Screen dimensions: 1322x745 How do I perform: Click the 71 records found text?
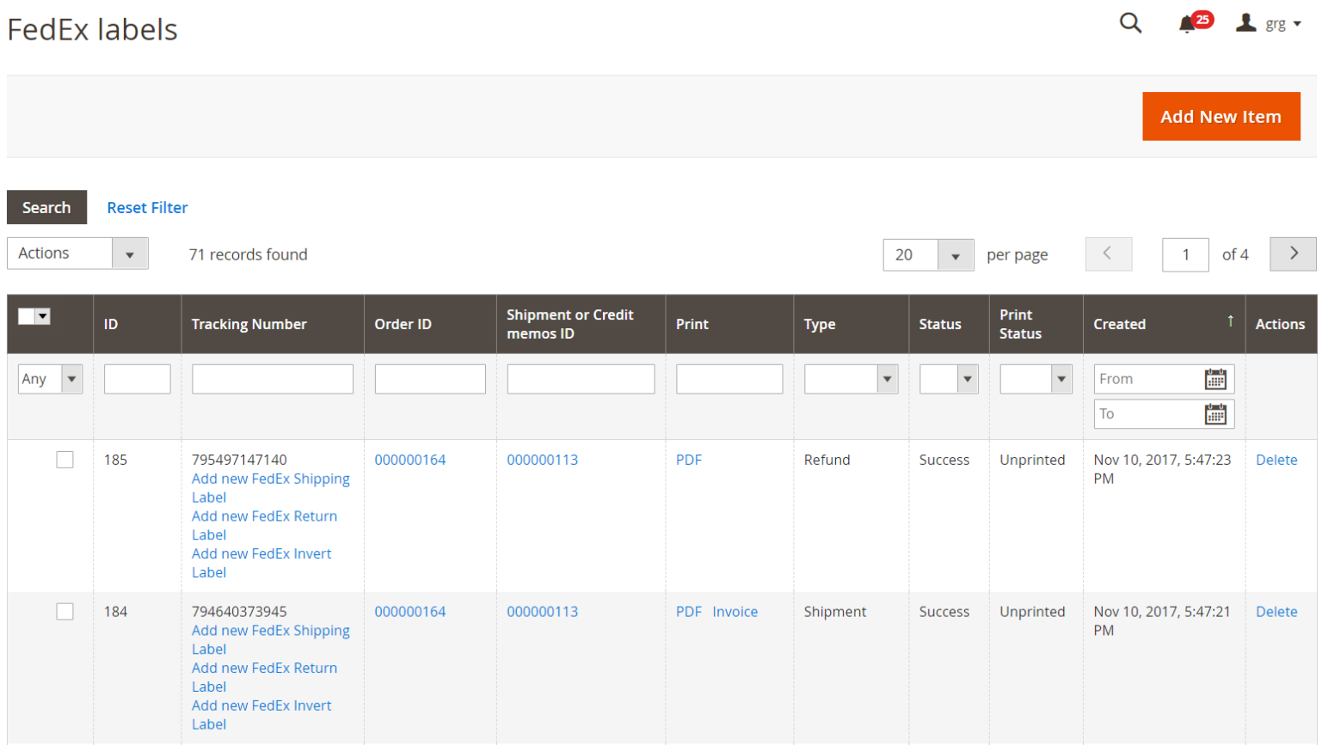click(248, 254)
